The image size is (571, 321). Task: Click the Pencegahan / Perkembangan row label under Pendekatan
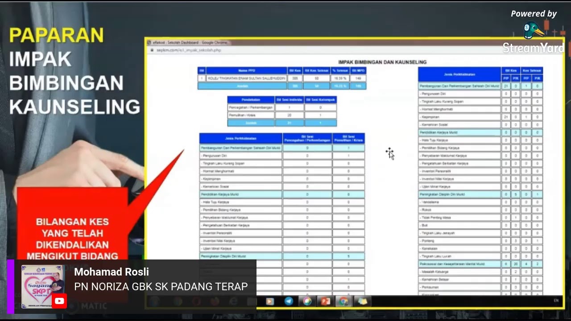click(x=251, y=107)
